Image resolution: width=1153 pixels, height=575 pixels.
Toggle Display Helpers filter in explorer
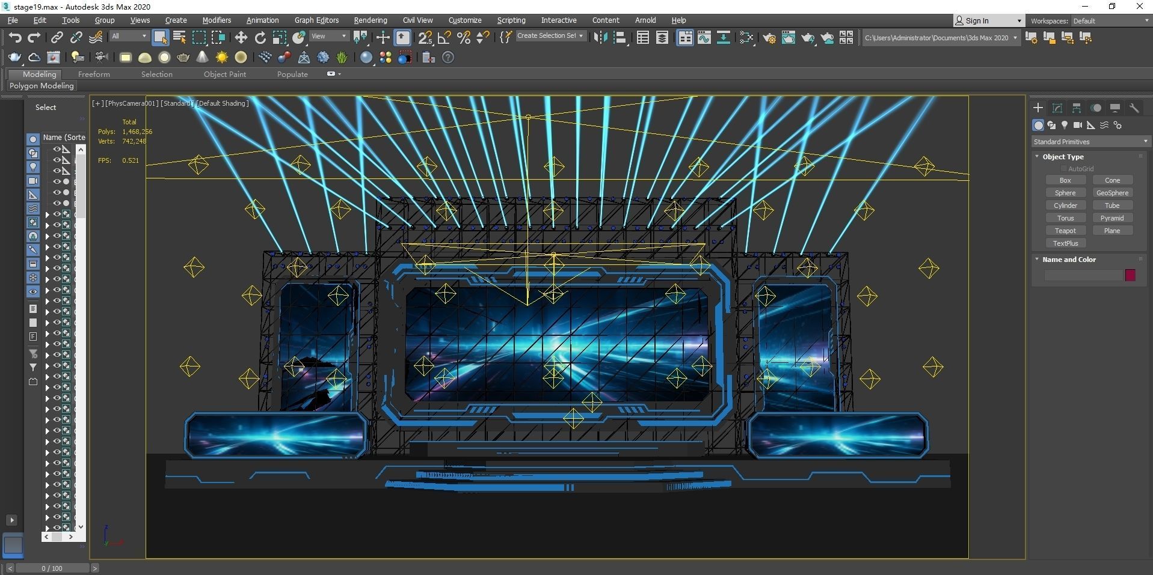point(33,194)
